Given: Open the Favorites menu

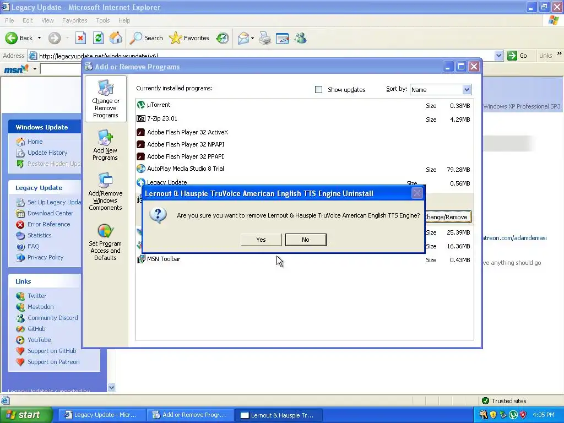Looking at the screenshot, I should pyautogui.click(x=74, y=20).
